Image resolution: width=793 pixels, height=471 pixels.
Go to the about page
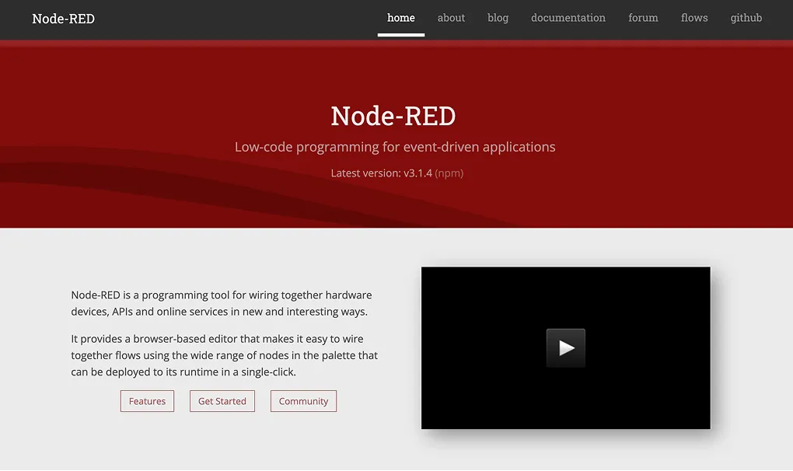pos(451,18)
